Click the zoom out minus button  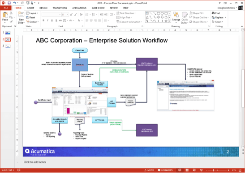pos(207,170)
